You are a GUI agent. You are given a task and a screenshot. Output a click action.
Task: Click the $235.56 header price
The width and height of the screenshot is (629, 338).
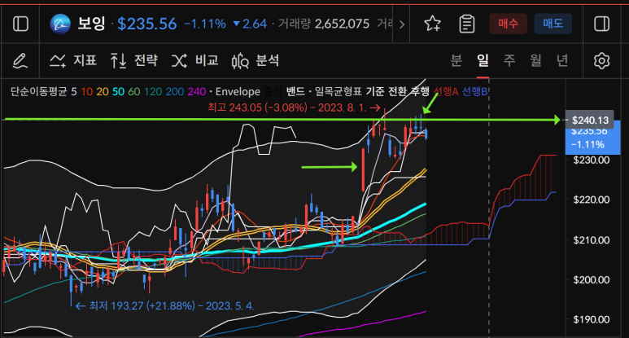[146, 24]
